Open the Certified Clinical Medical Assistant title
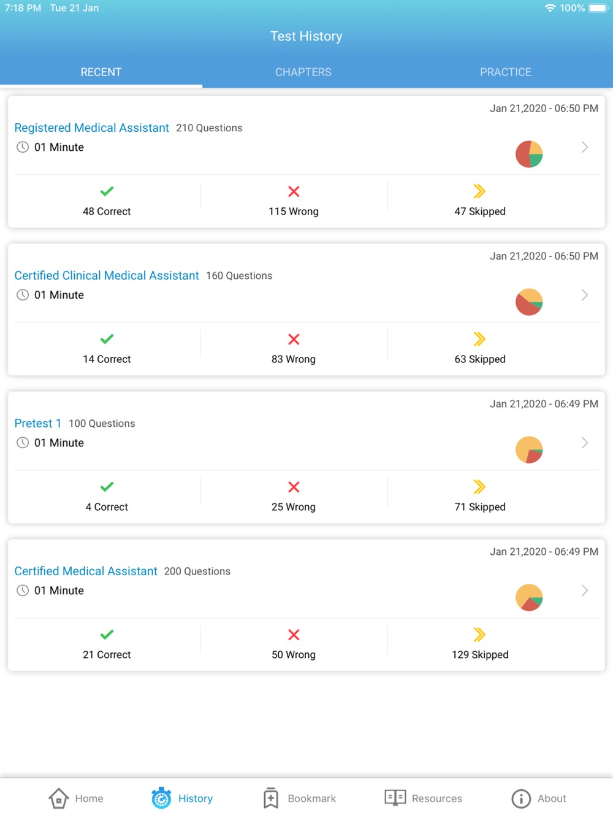 click(x=107, y=275)
